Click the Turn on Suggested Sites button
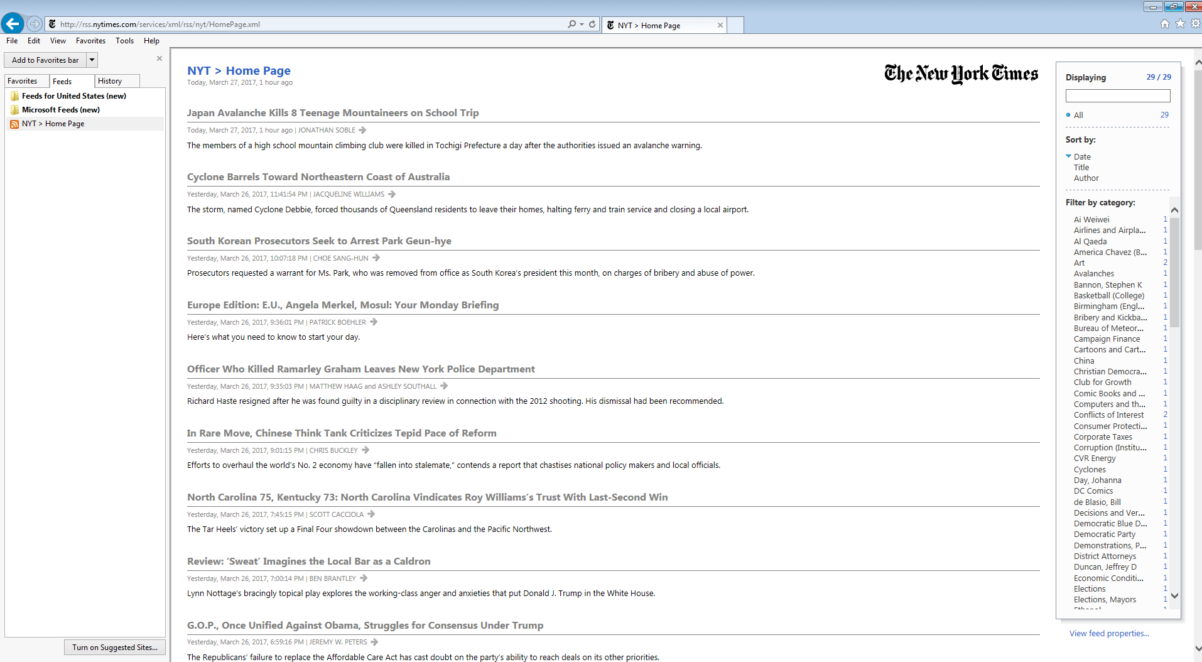This screenshot has width=1202, height=662. tap(115, 648)
